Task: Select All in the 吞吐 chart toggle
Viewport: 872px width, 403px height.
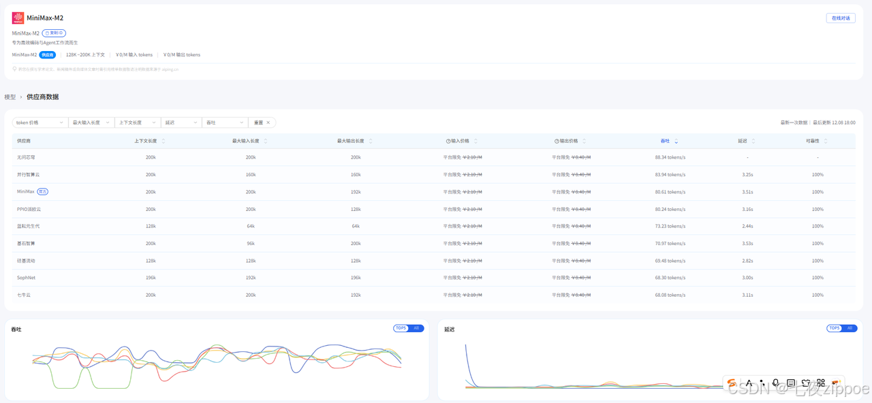Action: (x=416, y=328)
